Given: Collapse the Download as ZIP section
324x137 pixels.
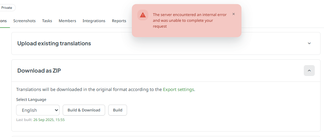Looking at the screenshot, I should coord(309,71).
